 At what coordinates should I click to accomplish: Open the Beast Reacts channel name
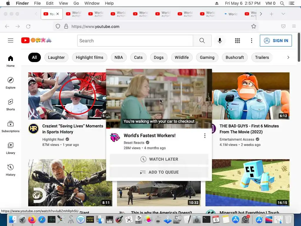click(x=134, y=143)
